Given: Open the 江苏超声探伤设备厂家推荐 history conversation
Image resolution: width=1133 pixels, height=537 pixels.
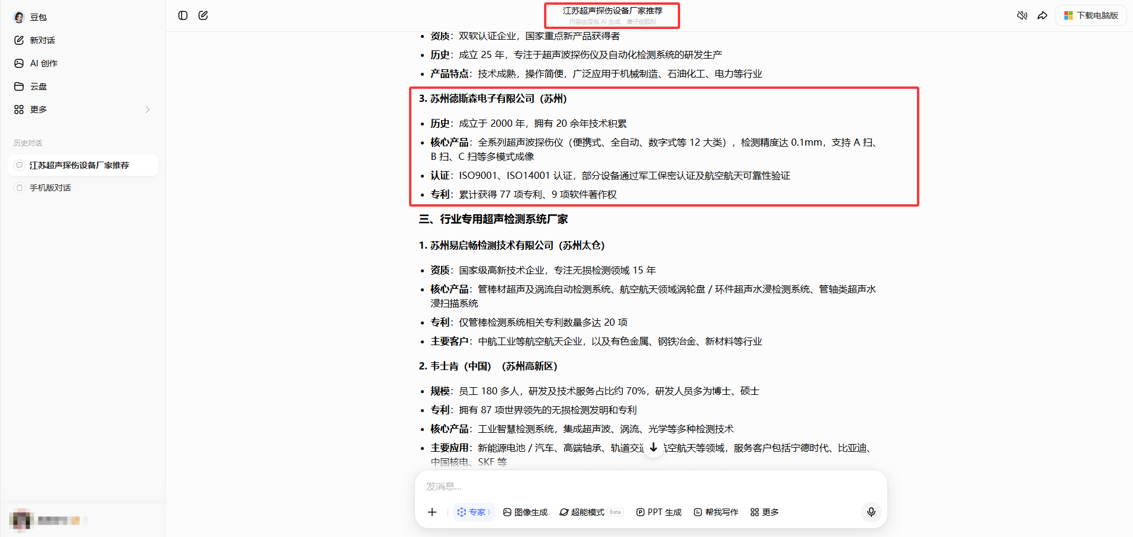Looking at the screenshot, I should [x=83, y=165].
